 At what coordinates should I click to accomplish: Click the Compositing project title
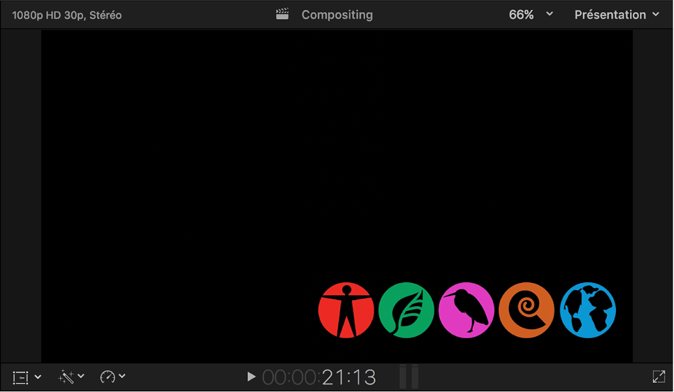tap(337, 14)
